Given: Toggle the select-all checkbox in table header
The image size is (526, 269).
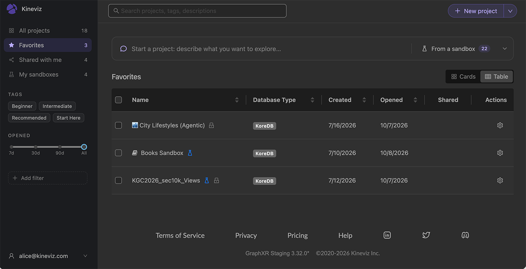Looking at the screenshot, I should click(118, 100).
